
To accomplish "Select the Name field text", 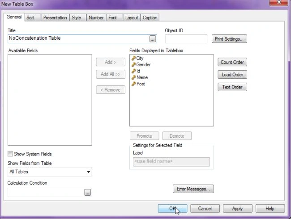I will click(x=142, y=77).
